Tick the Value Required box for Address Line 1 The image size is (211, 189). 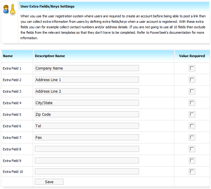pyautogui.click(x=192, y=80)
